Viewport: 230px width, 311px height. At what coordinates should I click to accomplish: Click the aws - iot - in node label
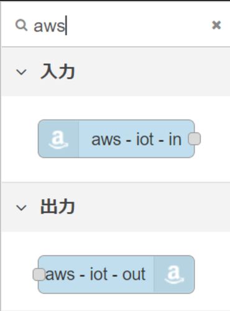137,139
